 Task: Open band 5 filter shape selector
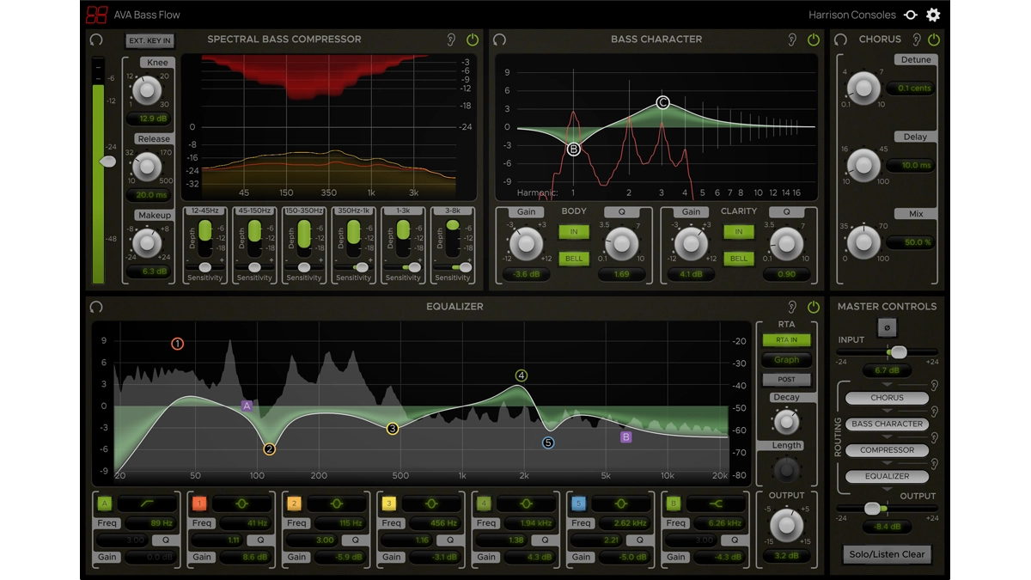[621, 504]
